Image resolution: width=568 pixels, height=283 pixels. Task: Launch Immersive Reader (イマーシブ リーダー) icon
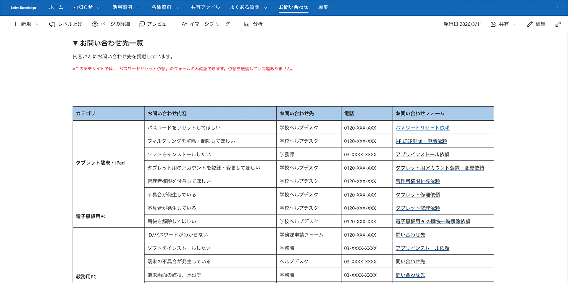(184, 24)
